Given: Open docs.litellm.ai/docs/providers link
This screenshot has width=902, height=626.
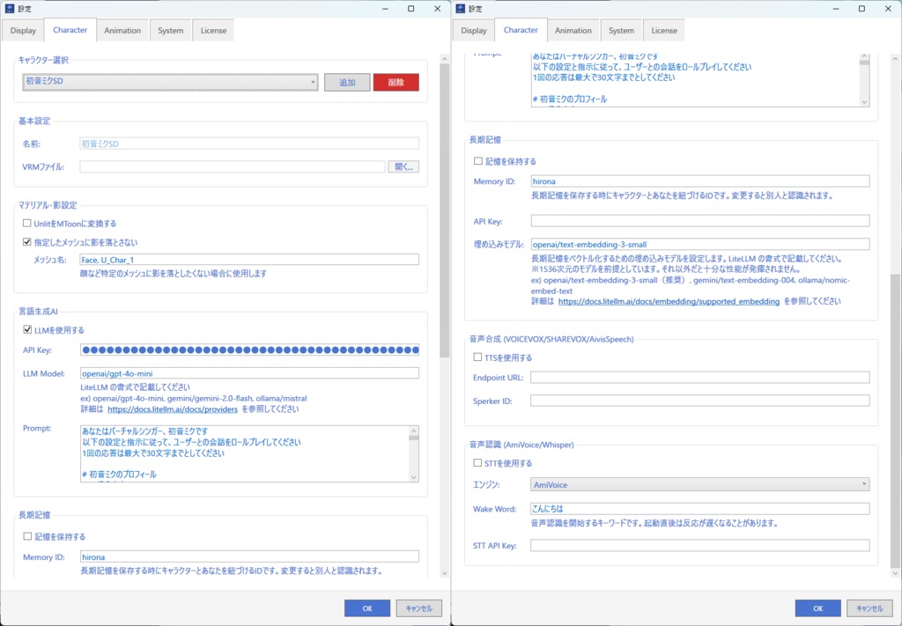Looking at the screenshot, I should [173, 409].
